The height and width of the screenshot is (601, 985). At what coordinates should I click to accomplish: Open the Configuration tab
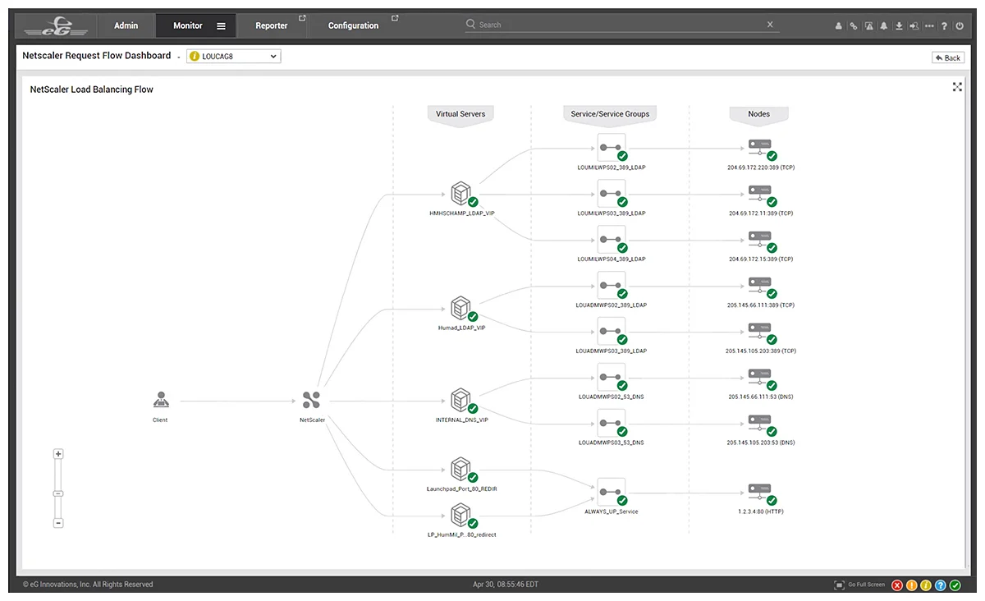click(354, 25)
